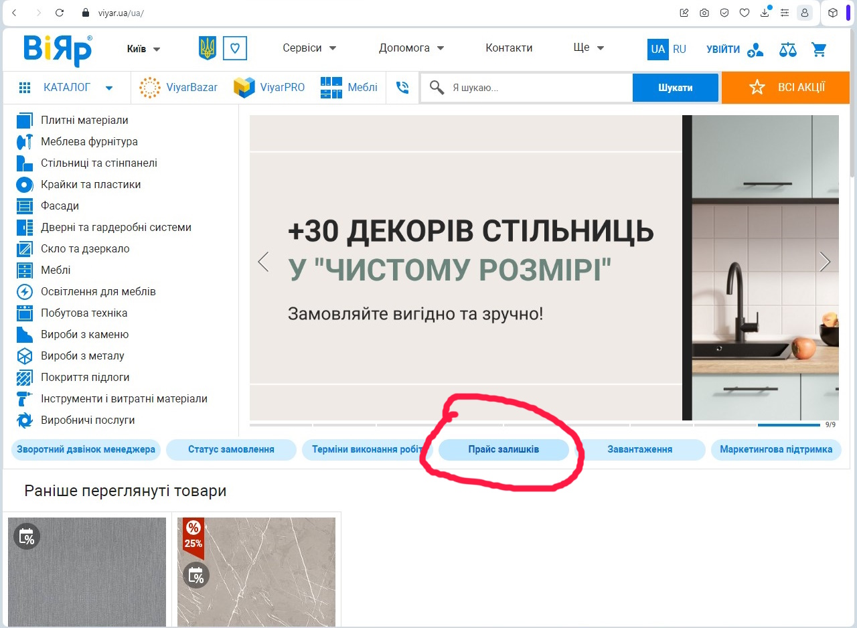Open Плитні матеріали category
857x628 pixels.
coord(84,121)
